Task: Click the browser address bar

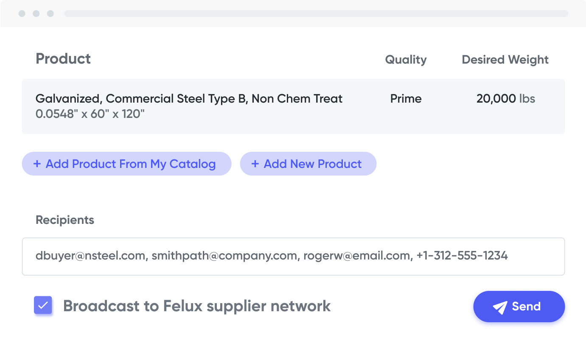Action: [316, 14]
